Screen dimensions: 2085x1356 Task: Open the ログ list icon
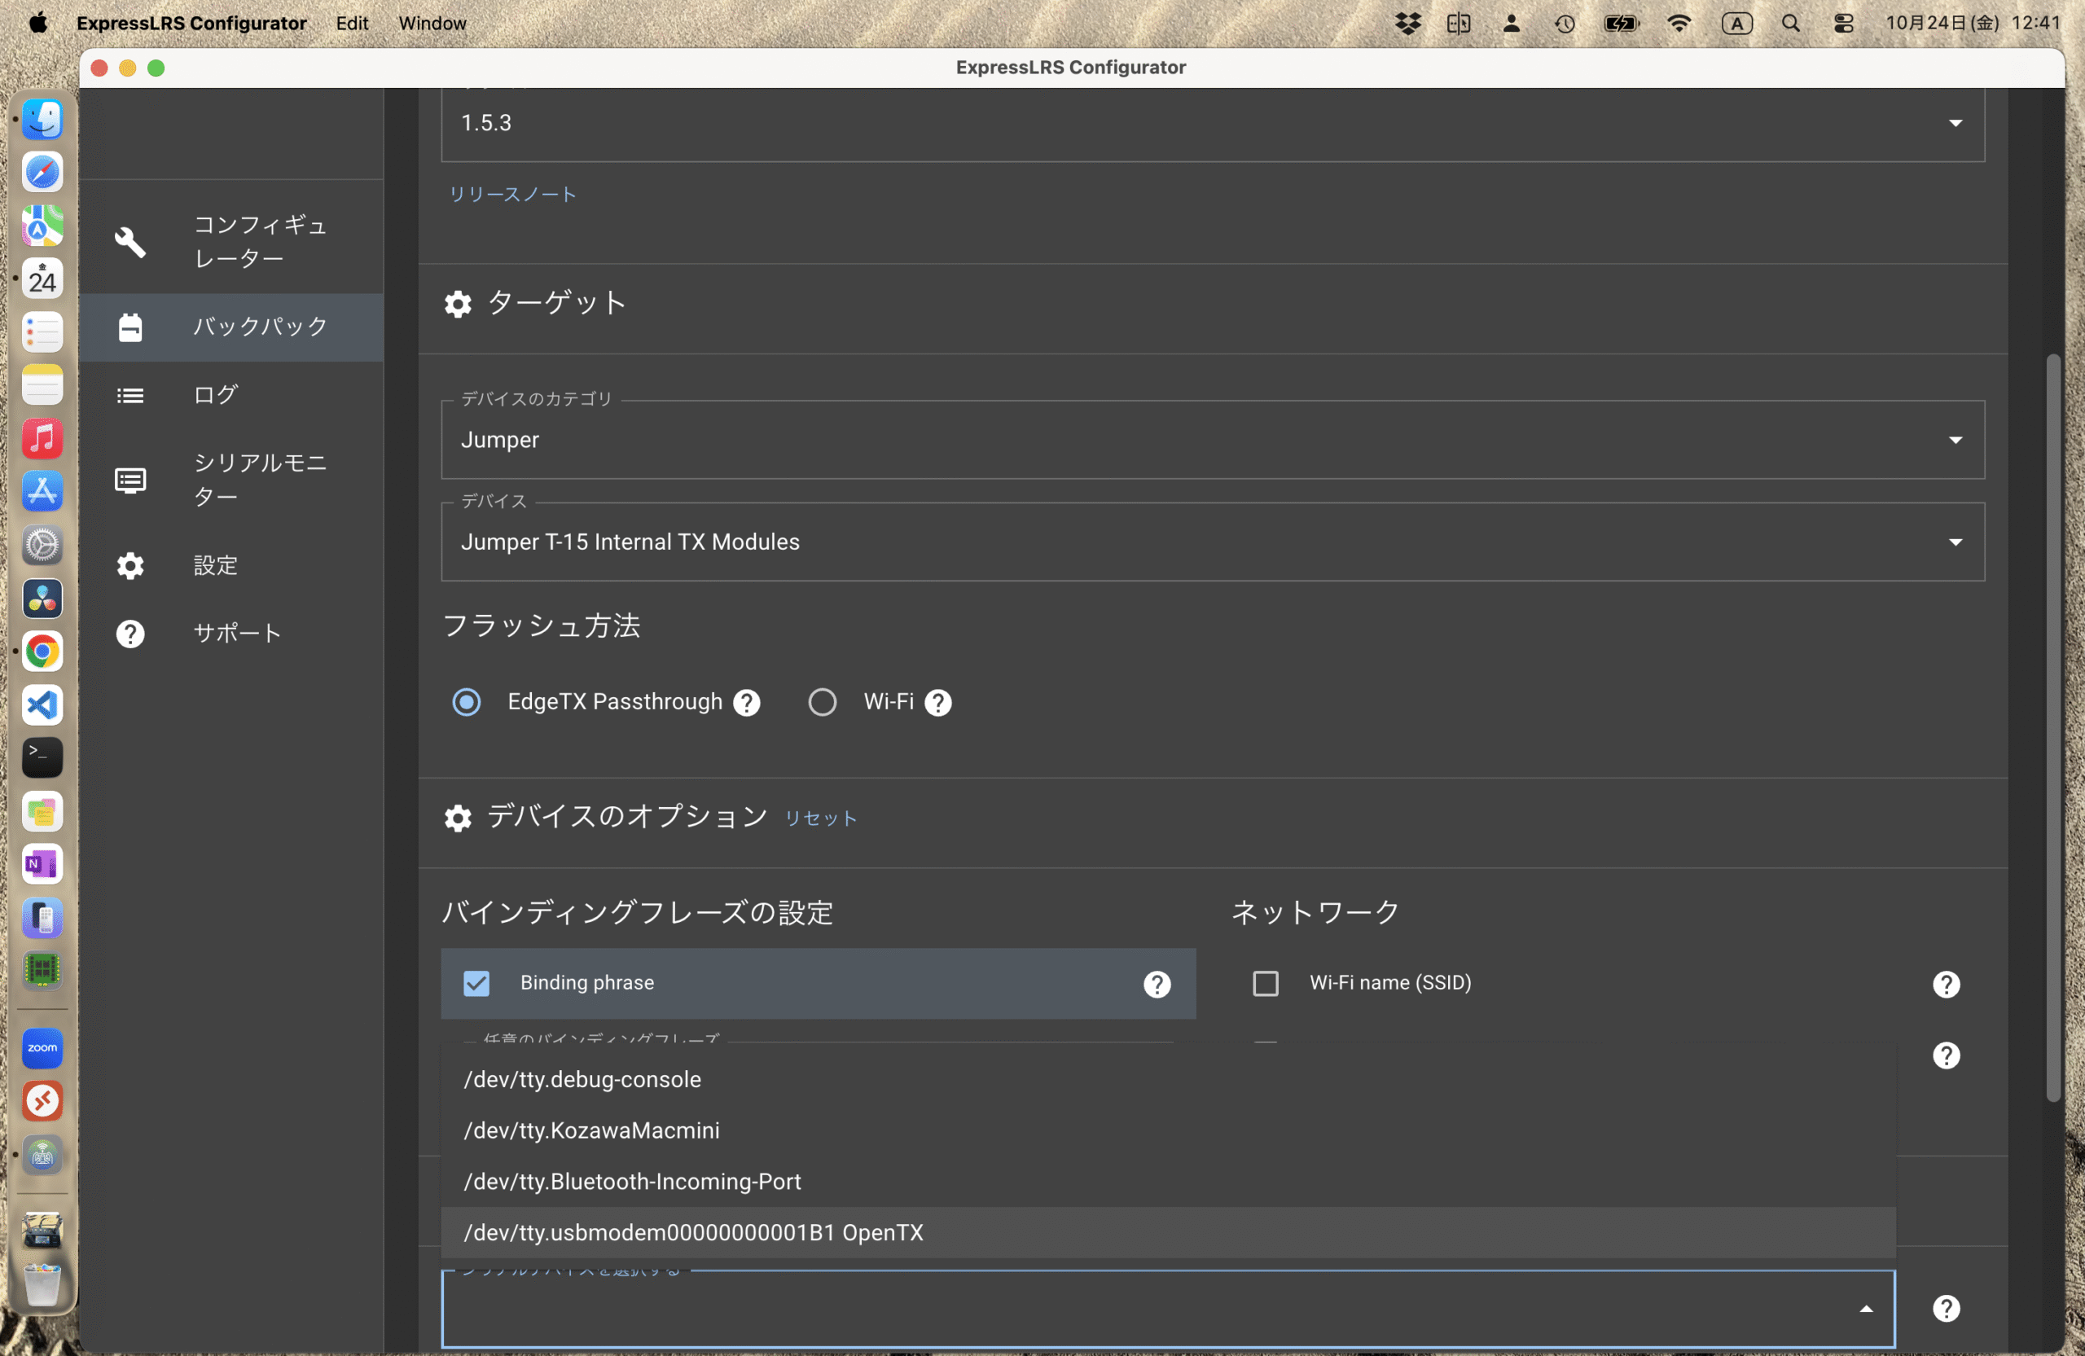tap(130, 396)
